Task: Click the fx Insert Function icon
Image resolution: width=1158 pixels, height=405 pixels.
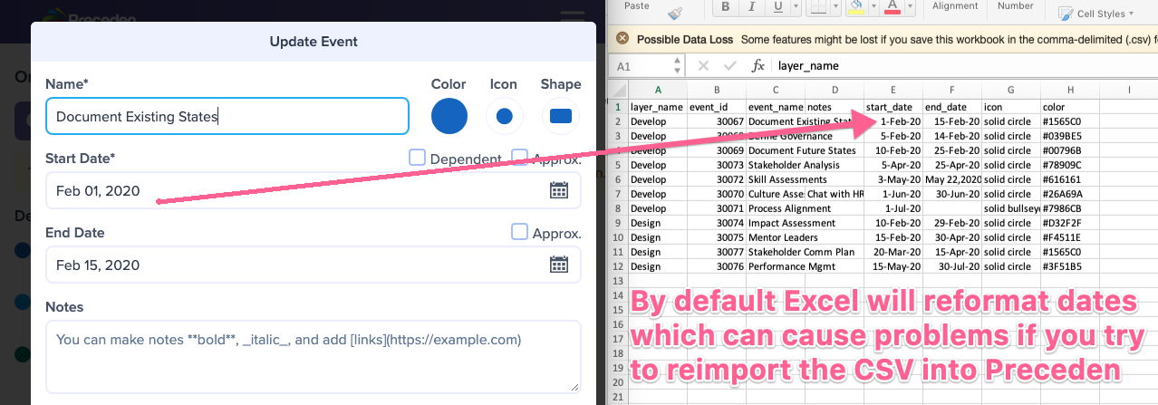Action: click(x=758, y=66)
